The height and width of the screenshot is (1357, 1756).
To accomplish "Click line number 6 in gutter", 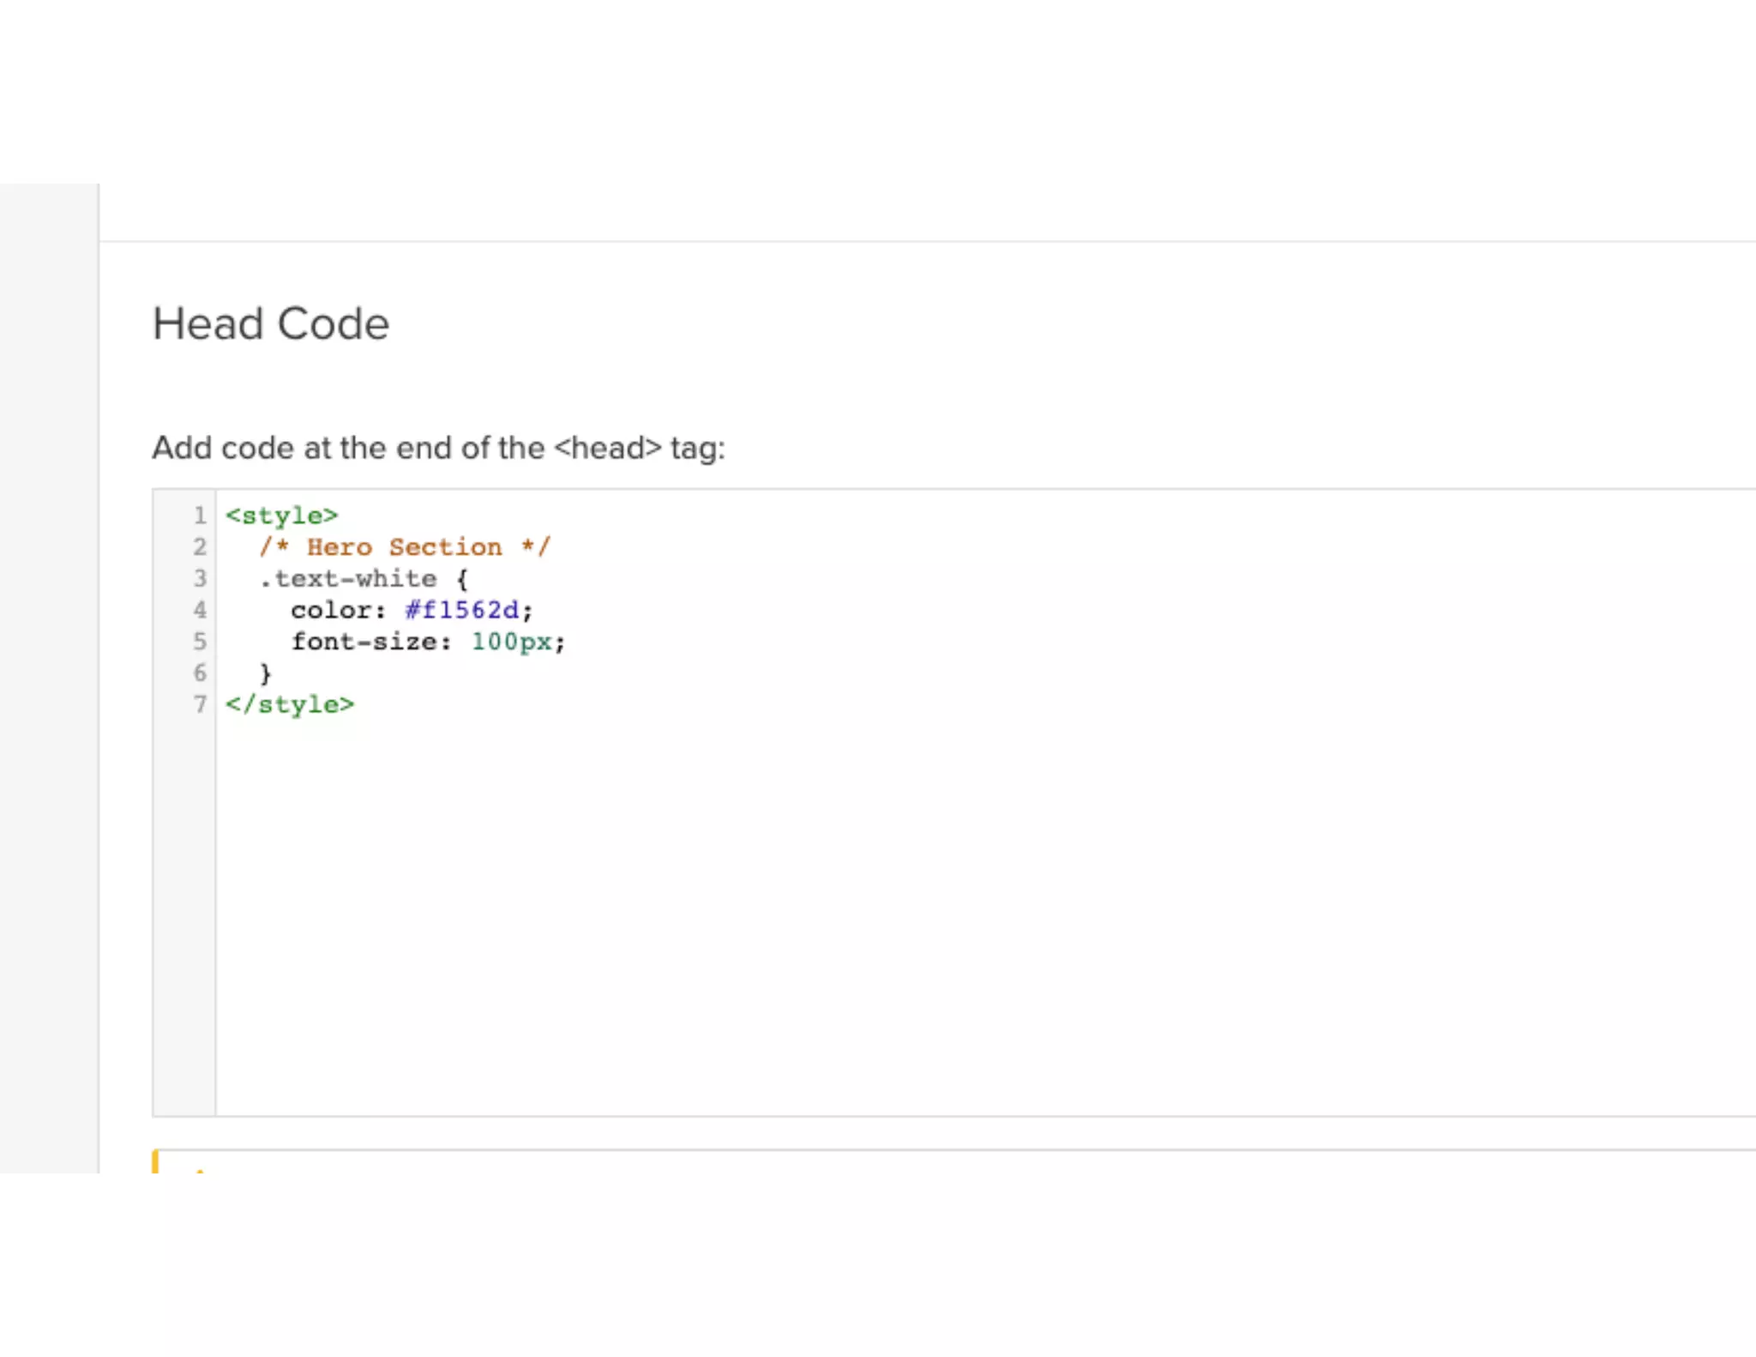I will (x=200, y=673).
